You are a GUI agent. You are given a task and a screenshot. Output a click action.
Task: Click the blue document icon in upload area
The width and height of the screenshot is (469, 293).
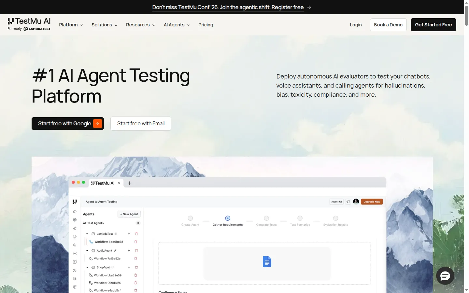(267, 261)
